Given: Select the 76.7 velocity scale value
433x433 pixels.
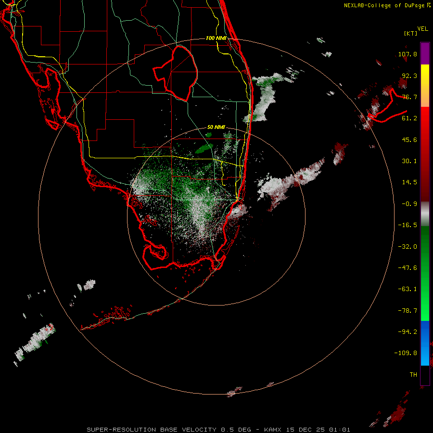Looking at the screenshot, I should (x=409, y=97).
